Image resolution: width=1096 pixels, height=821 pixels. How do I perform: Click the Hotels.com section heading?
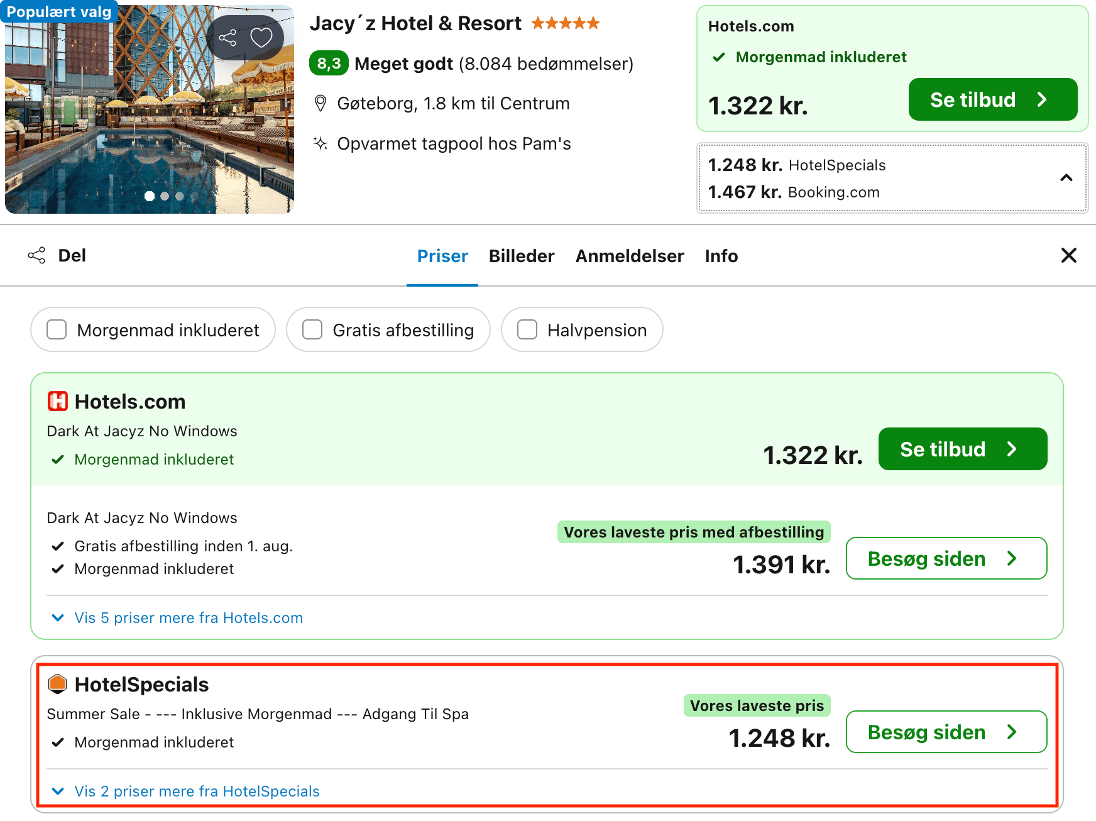[130, 401]
